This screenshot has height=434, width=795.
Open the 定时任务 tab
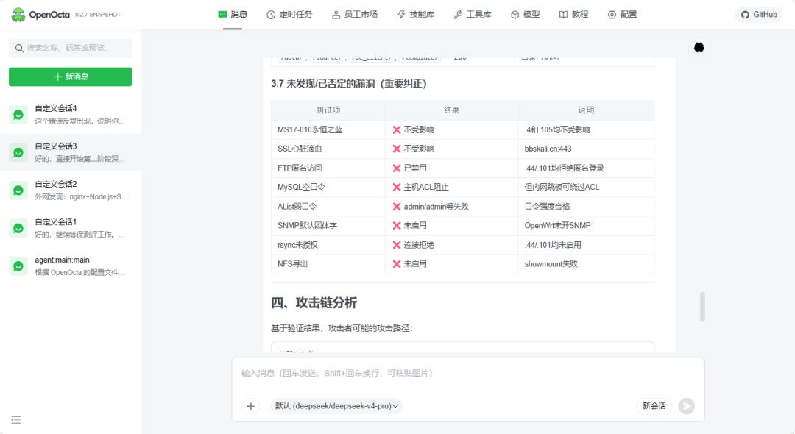[x=289, y=15]
